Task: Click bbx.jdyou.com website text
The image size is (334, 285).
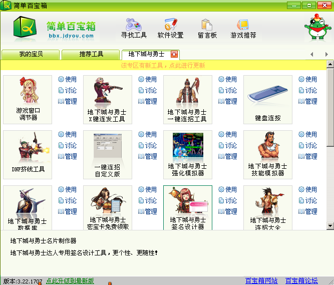Action: [71, 36]
